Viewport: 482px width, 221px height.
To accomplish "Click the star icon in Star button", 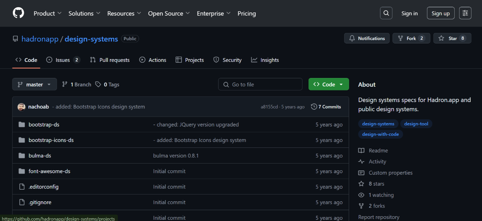I will 441,38.
